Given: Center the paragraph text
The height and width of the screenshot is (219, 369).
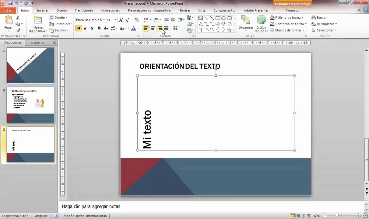Looking at the screenshot, I should (153, 28).
